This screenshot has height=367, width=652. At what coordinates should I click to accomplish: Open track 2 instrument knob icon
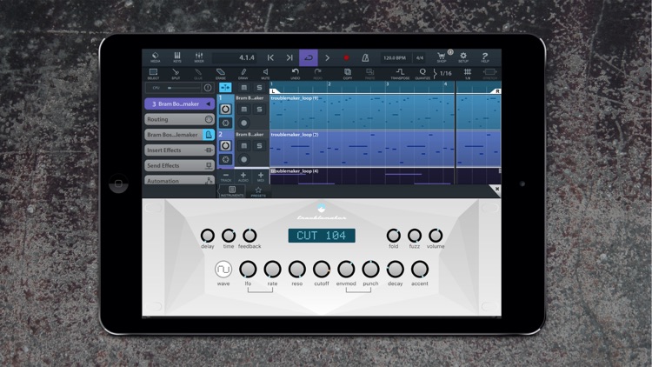pos(225,145)
